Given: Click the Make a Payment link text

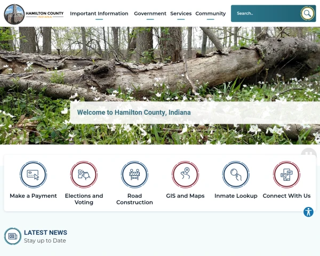Looking at the screenshot, I should [33, 196].
